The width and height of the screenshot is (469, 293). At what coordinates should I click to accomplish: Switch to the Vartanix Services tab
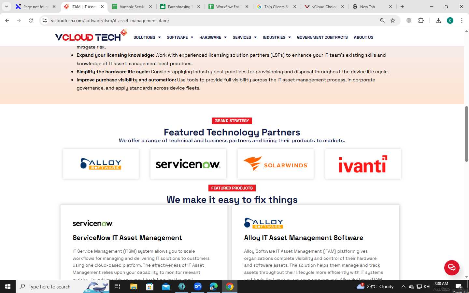(x=132, y=7)
